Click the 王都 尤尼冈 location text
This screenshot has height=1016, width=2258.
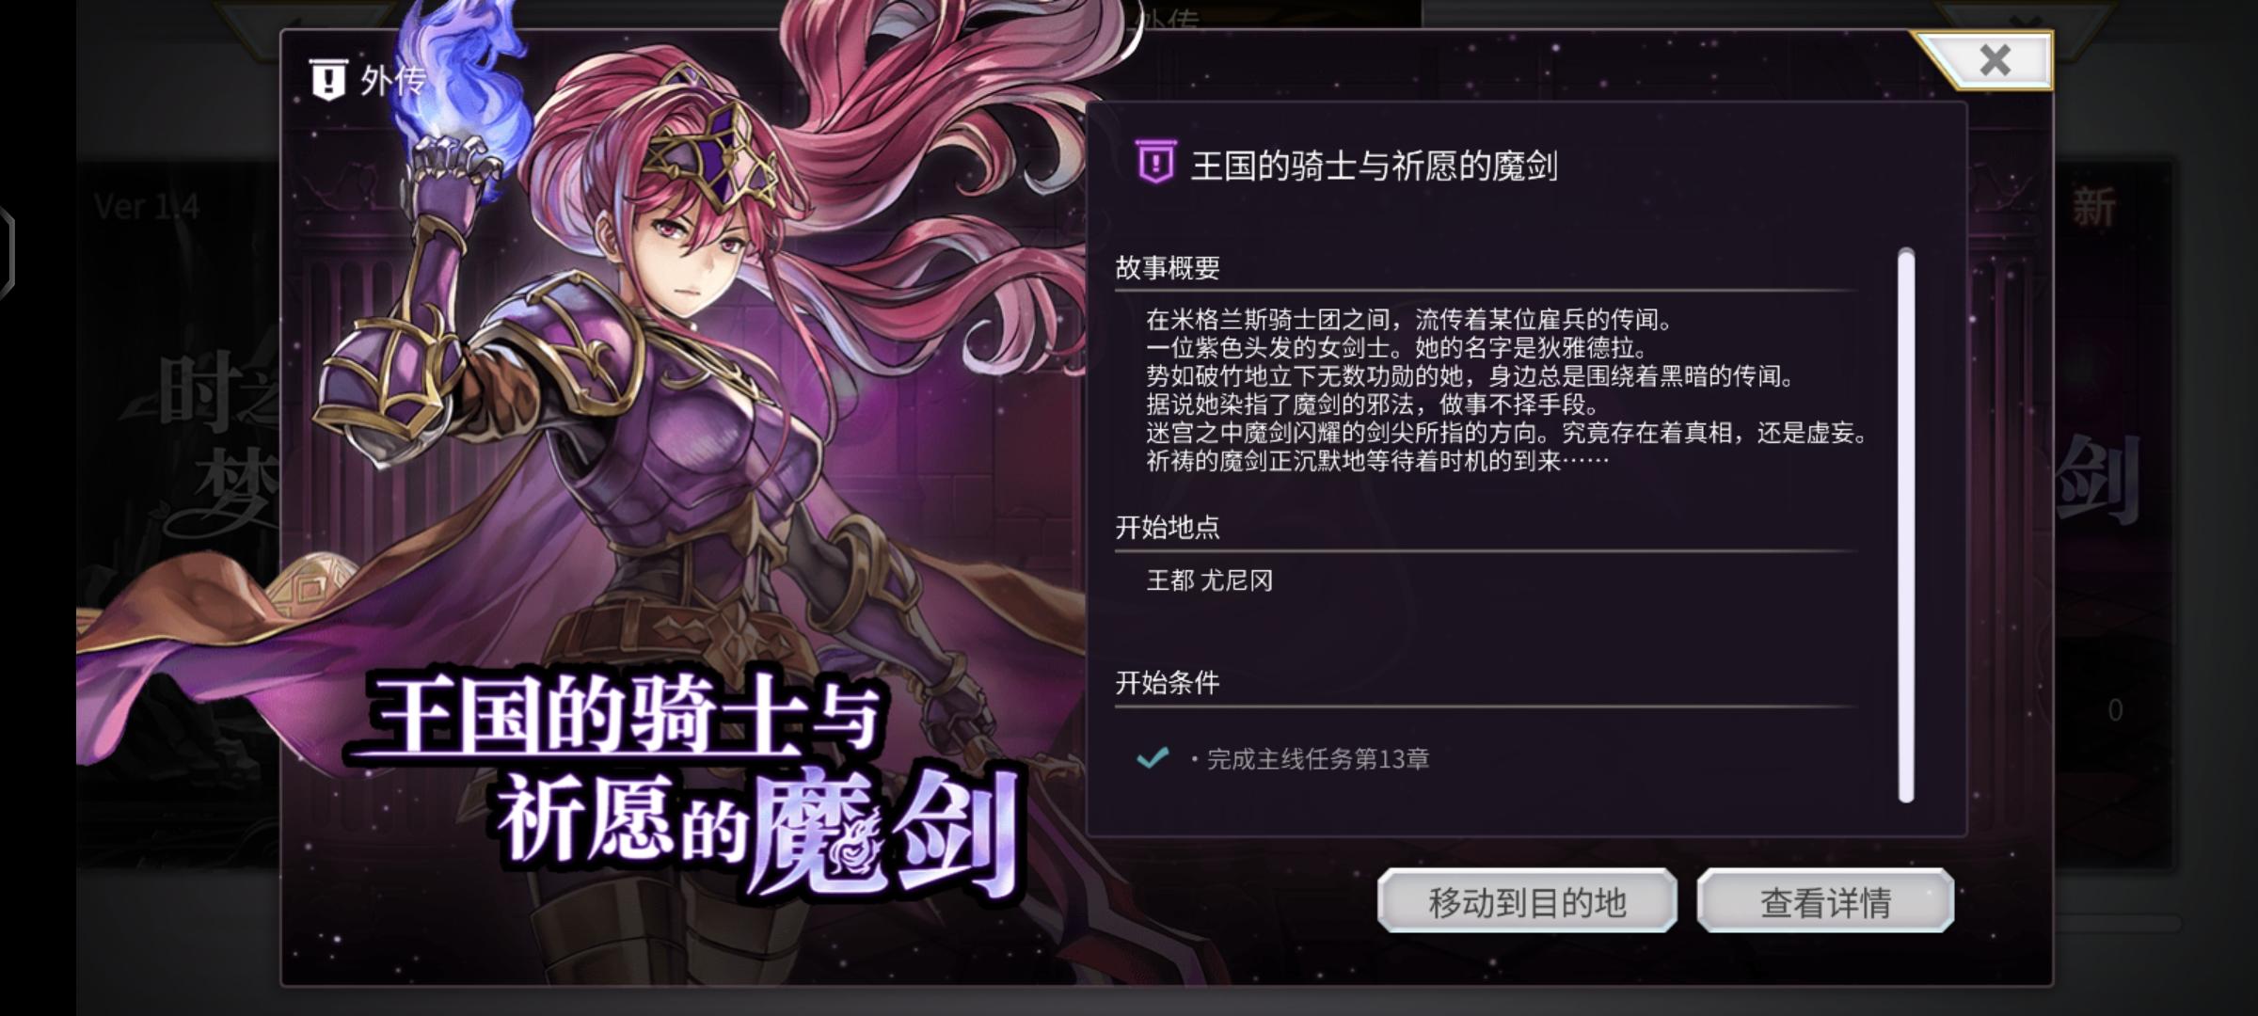1209,579
